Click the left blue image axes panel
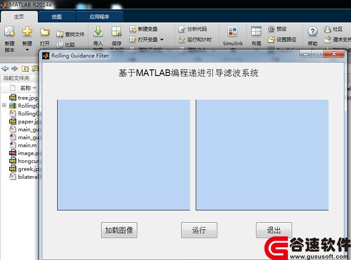Image resolution: width=351 pixels, height=260 pixels. pyautogui.click(x=124, y=155)
